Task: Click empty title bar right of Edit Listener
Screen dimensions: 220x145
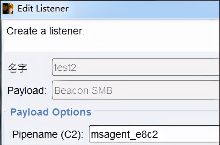Action: pos(144,8)
